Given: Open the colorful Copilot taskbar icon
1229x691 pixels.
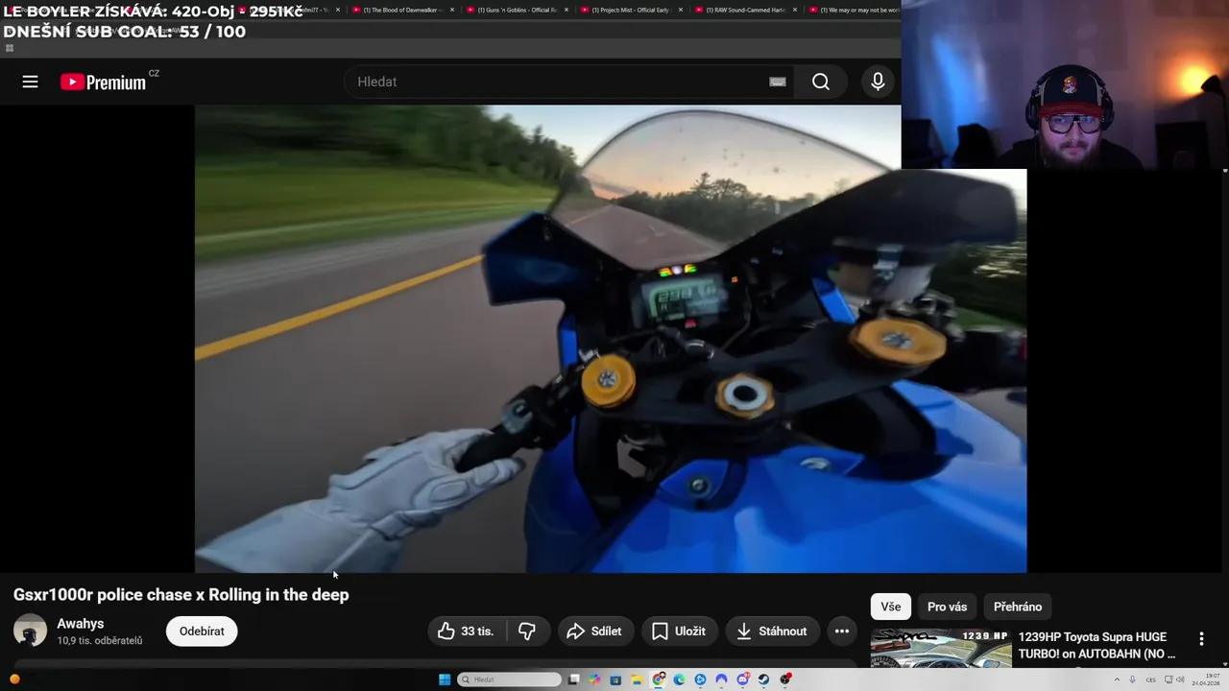Looking at the screenshot, I should click(x=594, y=679).
